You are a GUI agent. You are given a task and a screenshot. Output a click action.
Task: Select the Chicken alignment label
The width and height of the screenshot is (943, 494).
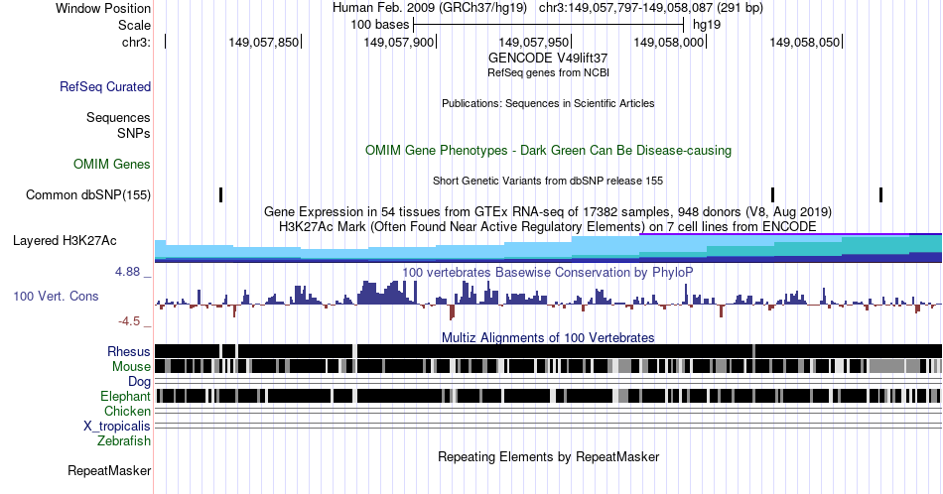[x=127, y=411]
